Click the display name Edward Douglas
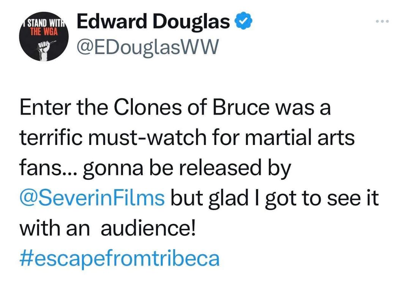This screenshot has height=288, width=410. pos(153,22)
